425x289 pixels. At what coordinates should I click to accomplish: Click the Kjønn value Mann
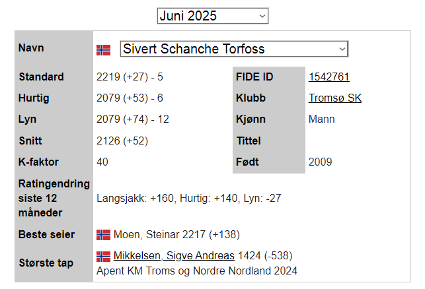(321, 119)
